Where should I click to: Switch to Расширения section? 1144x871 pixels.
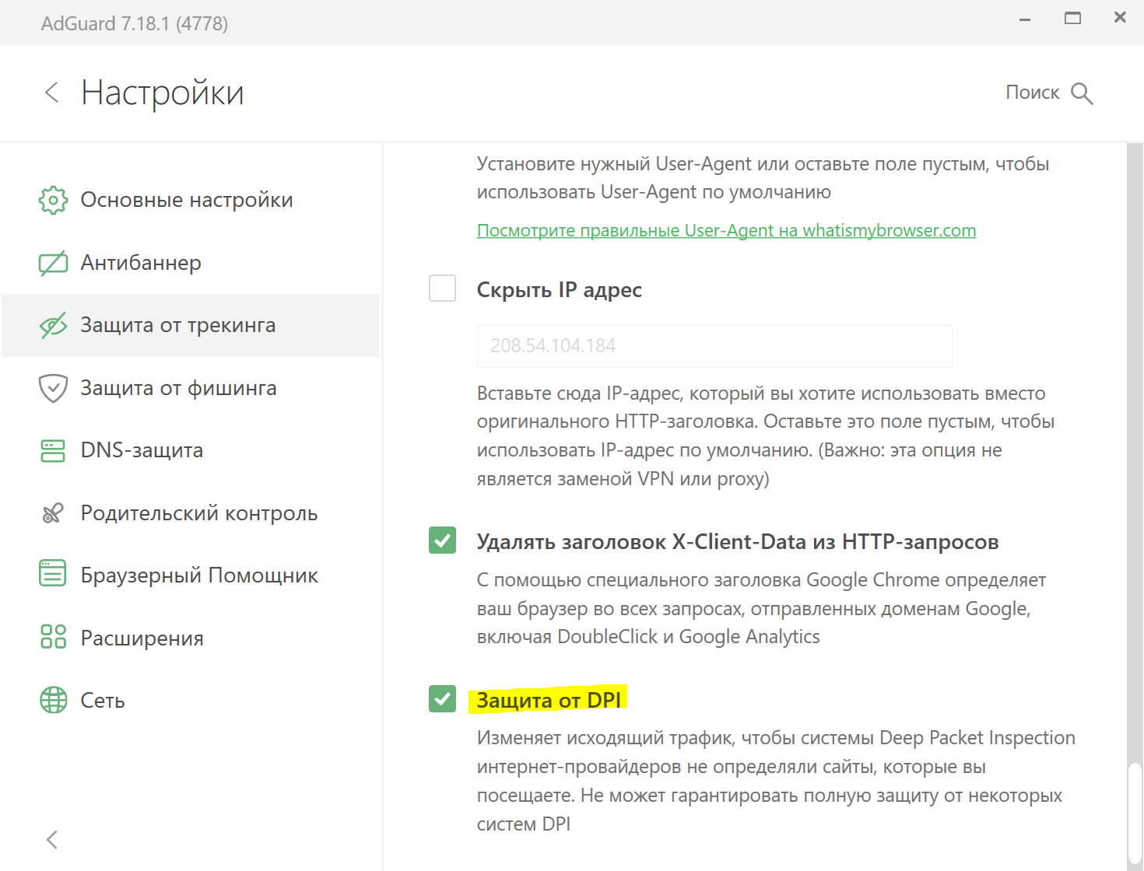(x=191, y=638)
